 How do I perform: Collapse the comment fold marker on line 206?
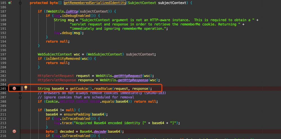point(20,93)
